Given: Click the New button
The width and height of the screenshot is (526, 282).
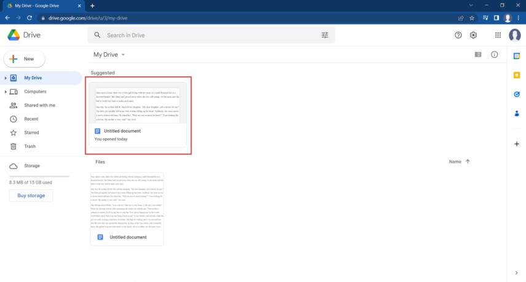Looking at the screenshot, I should coord(25,59).
